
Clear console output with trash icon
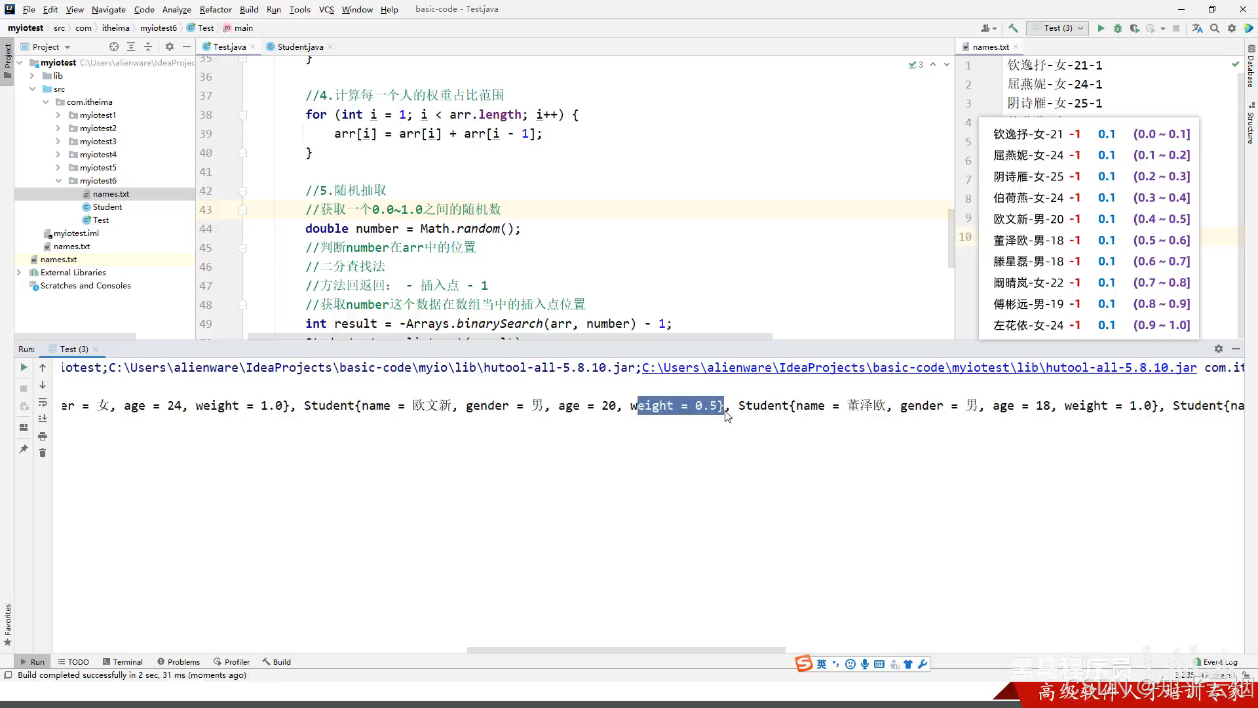point(43,453)
